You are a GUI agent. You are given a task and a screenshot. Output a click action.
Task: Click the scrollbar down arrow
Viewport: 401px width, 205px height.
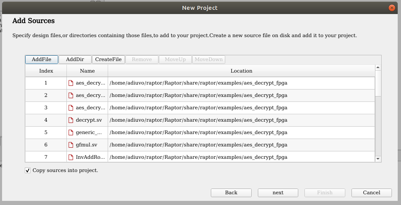point(378,159)
